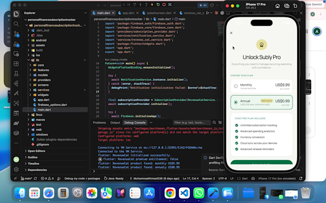This screenshot has width=326, height=203.
Task: Open the Manage gear in activity bar
Action: tap(16, 169)
